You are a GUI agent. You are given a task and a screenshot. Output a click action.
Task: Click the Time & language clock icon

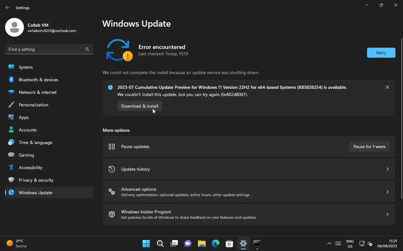pyautogui.click(x=11, y=142)
